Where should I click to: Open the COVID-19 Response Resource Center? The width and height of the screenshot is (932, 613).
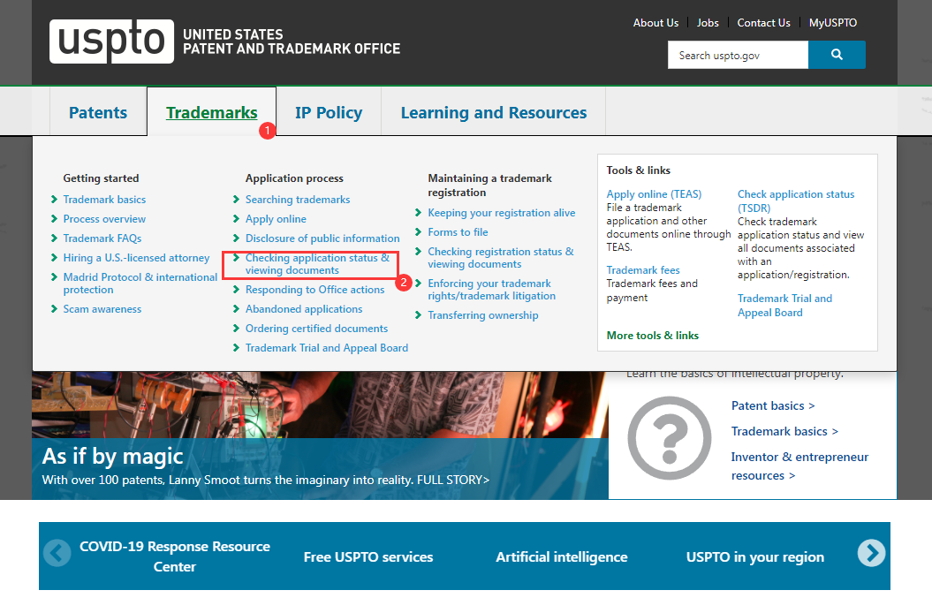tap(174, 556)
